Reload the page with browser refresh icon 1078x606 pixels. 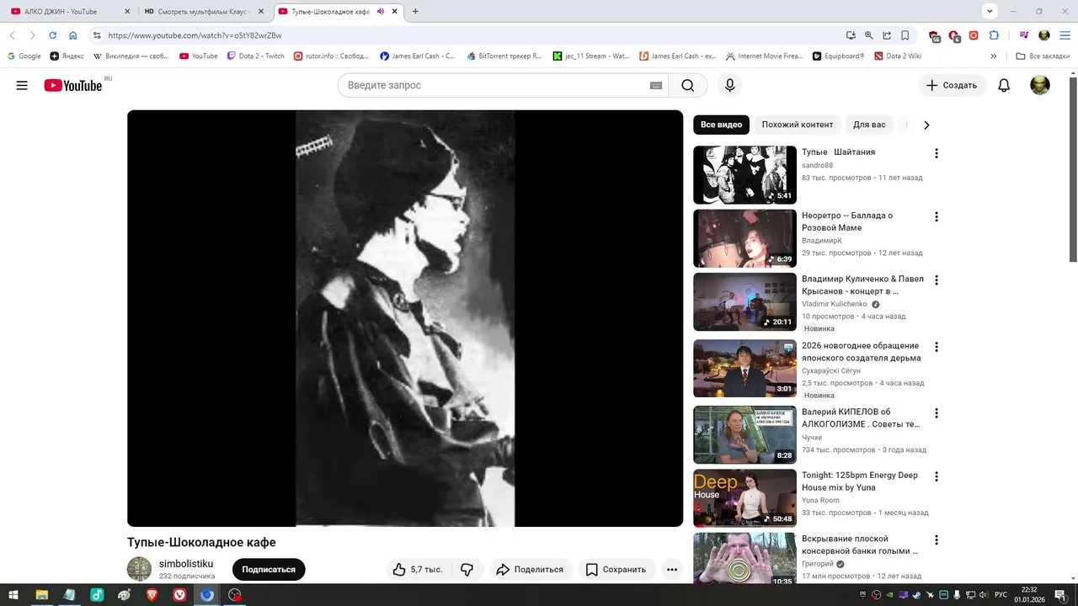(52, 35)
